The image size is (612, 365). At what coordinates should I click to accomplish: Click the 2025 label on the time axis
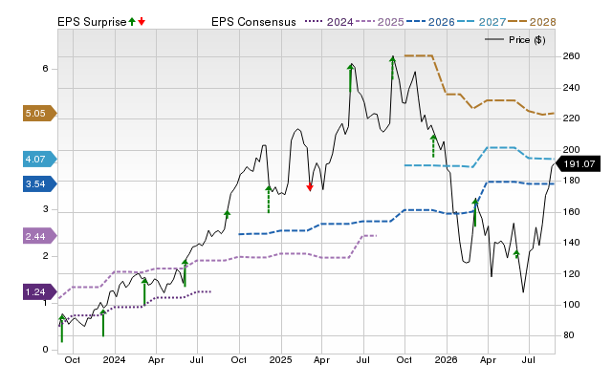(280, 359)
